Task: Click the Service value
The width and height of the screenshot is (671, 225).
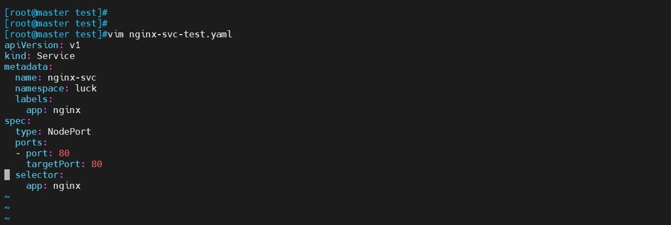Action: pyautogui.click(x=56, y=56)
